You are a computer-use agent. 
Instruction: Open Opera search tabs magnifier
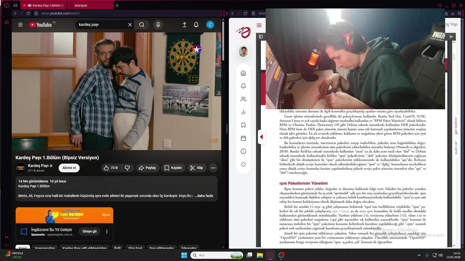(x=440, y=5)
